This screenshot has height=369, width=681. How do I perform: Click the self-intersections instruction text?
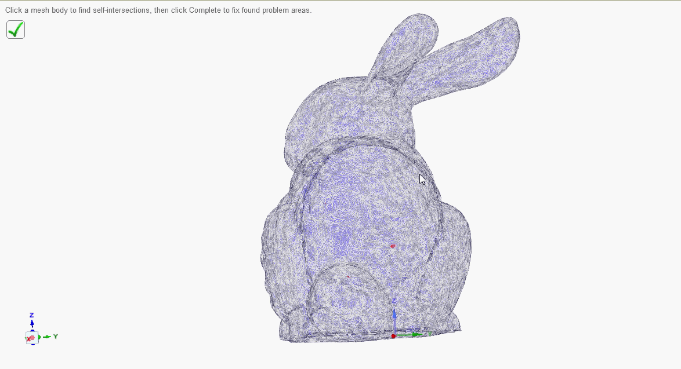158,10
